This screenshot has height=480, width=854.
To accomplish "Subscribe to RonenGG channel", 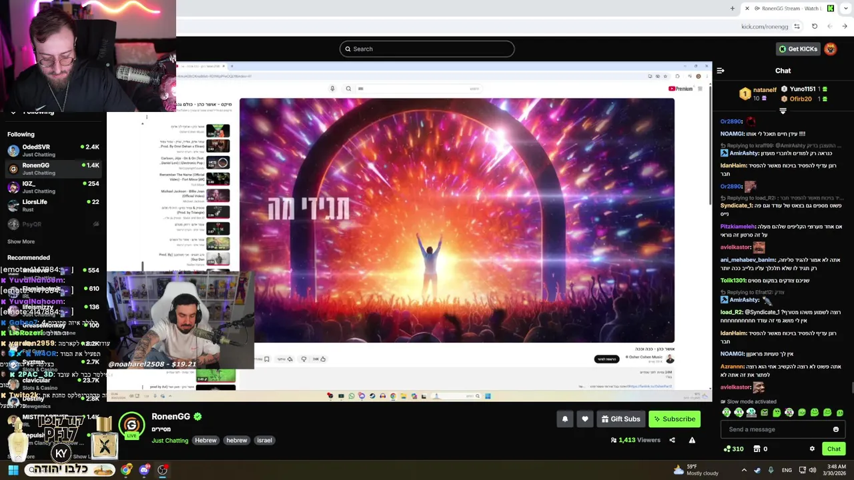I will coord(674,419).
